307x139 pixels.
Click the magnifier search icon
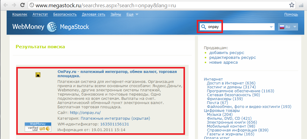[x=203, y=27]
